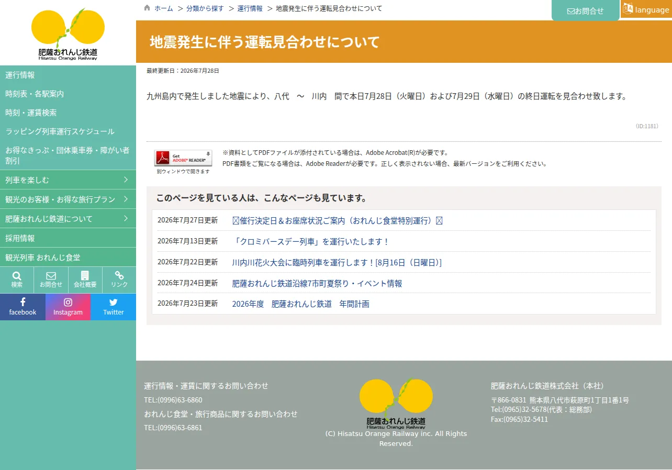Click the おれんじ食堂・旅行商品に関するお問い合わせ footer heading

click(221, 414)
